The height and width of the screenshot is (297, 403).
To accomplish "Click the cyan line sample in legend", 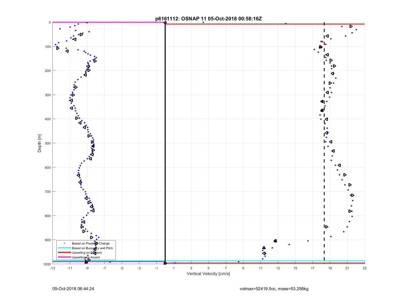I will click(x=64, y=248).
